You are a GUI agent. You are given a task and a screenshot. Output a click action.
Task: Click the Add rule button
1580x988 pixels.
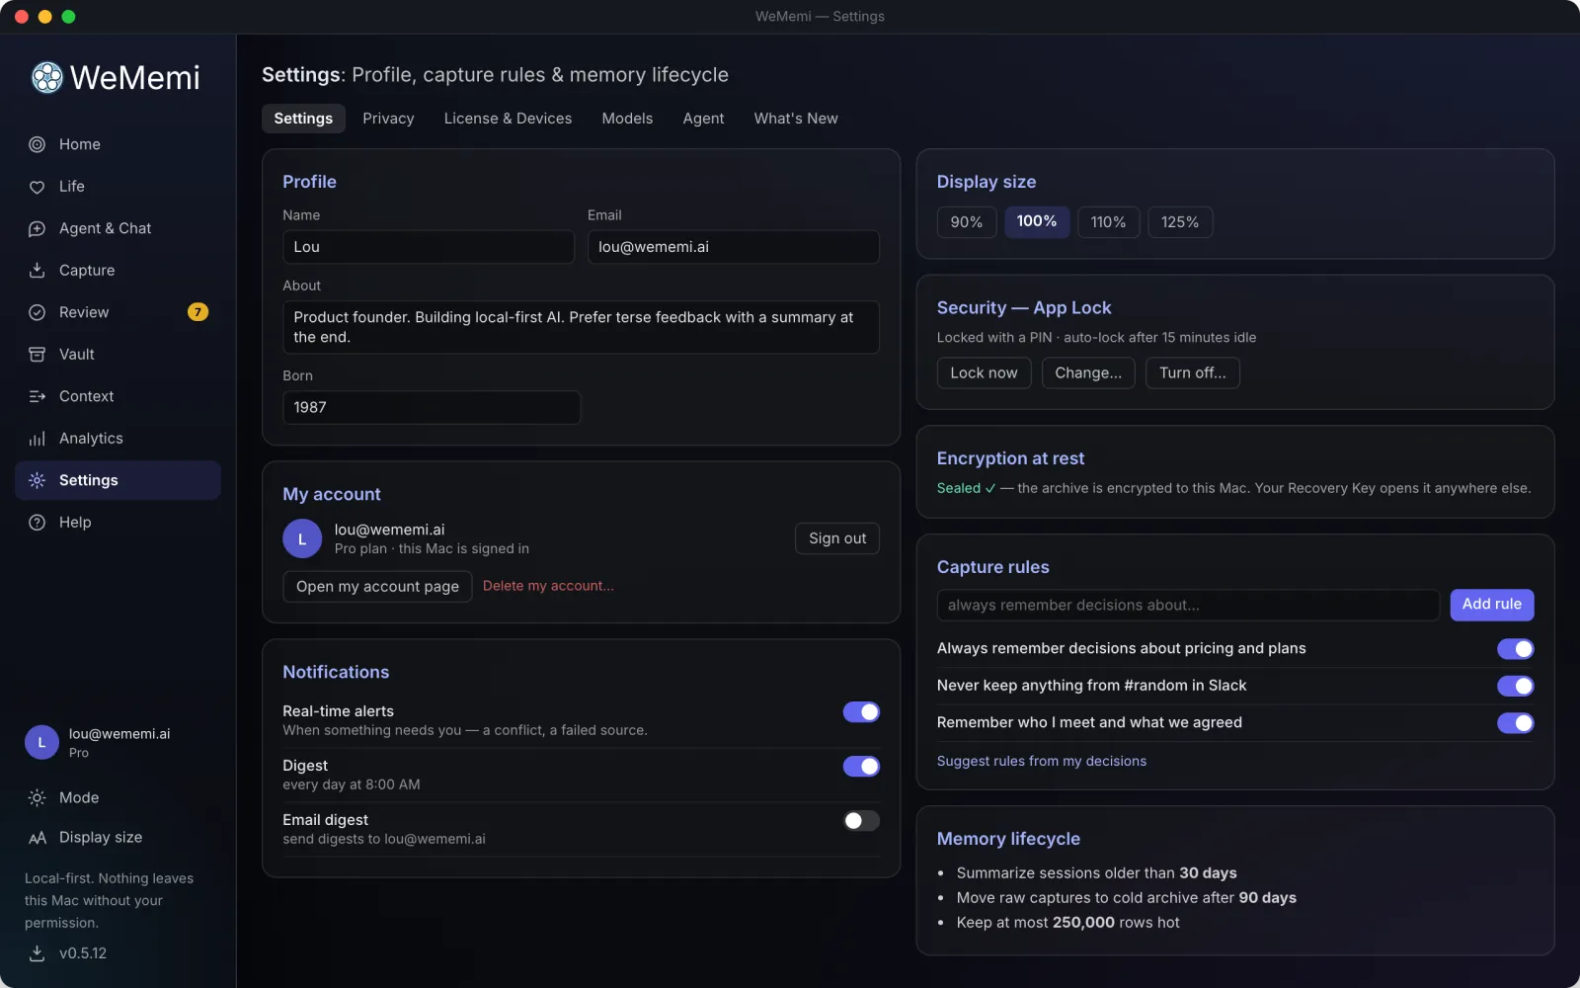(1491, 605)
